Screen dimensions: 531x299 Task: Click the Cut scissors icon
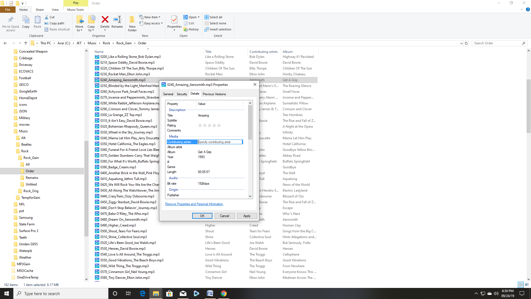(47, 17)
